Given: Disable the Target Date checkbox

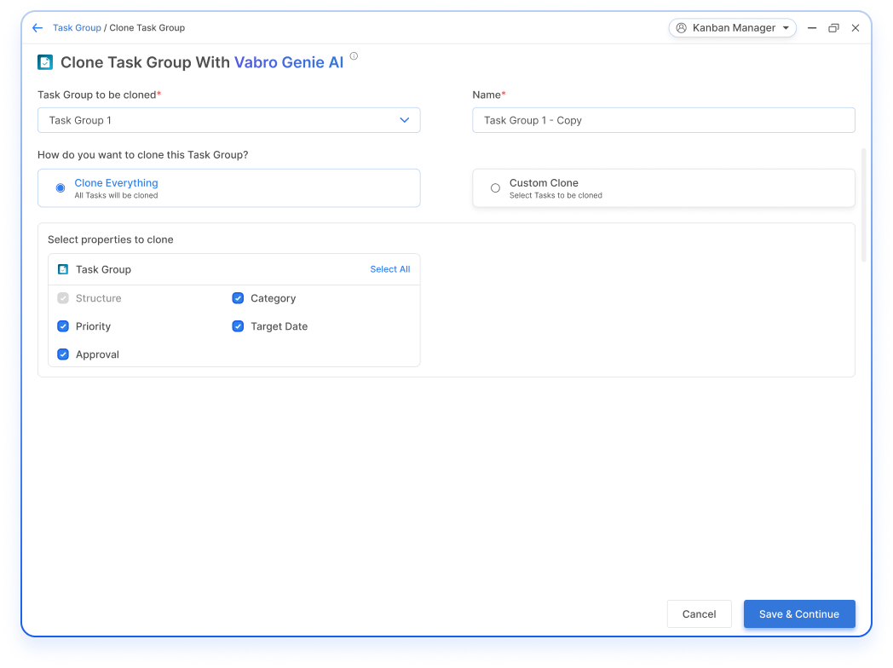Looking at the screenshot, I should click(x=238, y=326).
